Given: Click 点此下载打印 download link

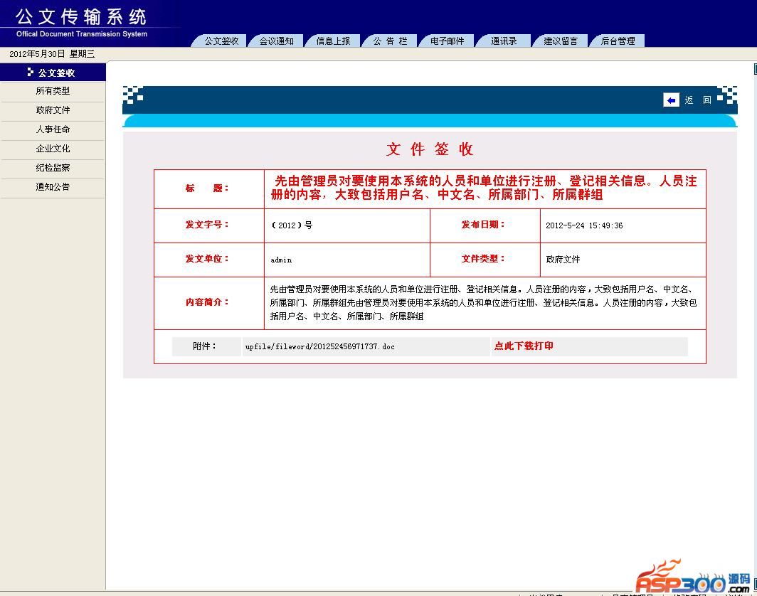Looking at the screenshot, I should pyautogui.click(x=524, y=346).
